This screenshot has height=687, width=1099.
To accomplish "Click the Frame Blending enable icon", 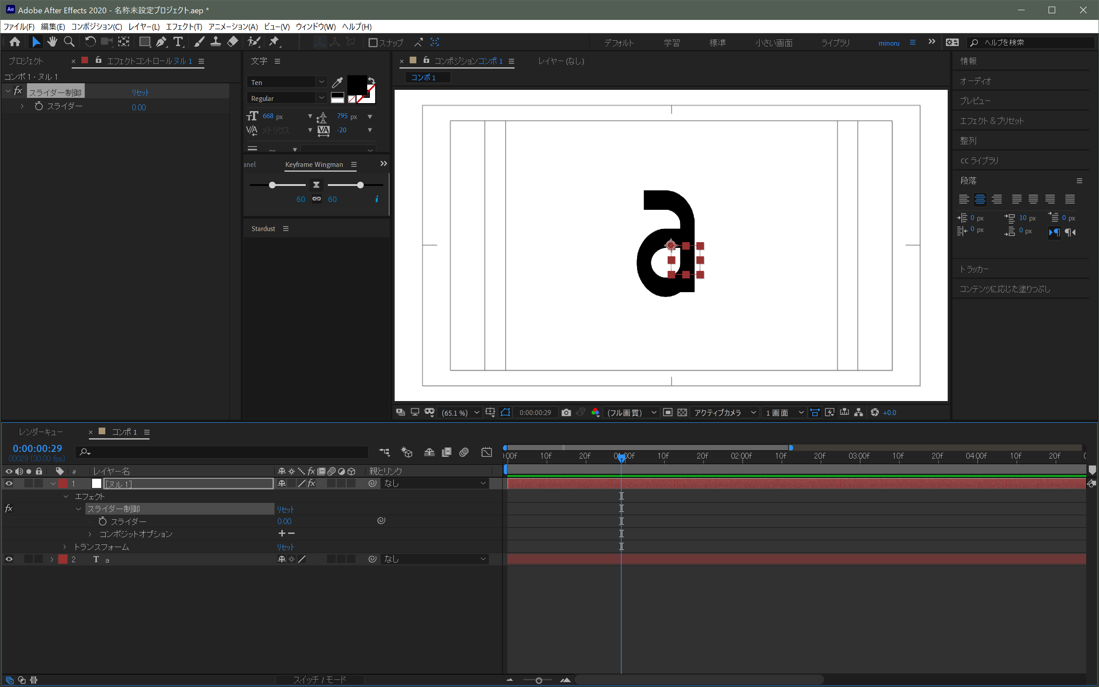I will click(447, 452).
